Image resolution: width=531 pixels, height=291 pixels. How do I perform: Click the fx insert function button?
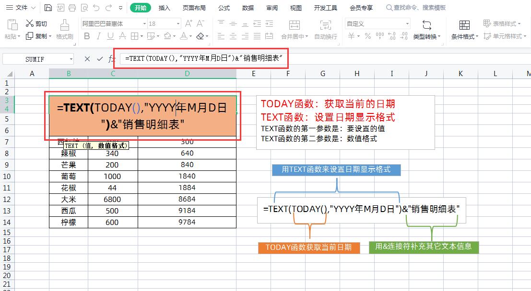111,59
